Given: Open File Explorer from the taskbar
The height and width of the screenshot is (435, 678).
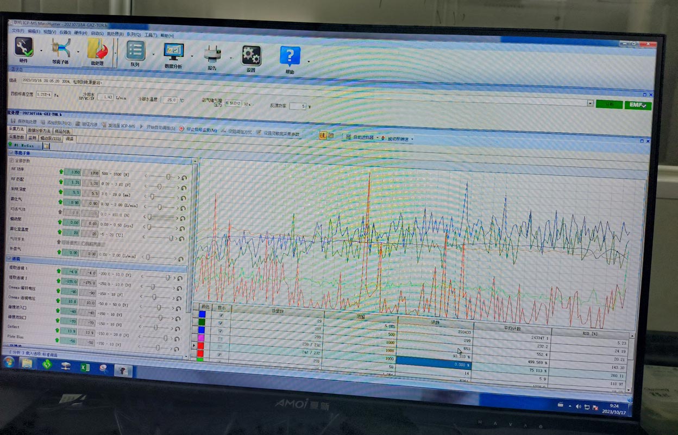Looking at the screenshot, I should (x=27, y=364).
